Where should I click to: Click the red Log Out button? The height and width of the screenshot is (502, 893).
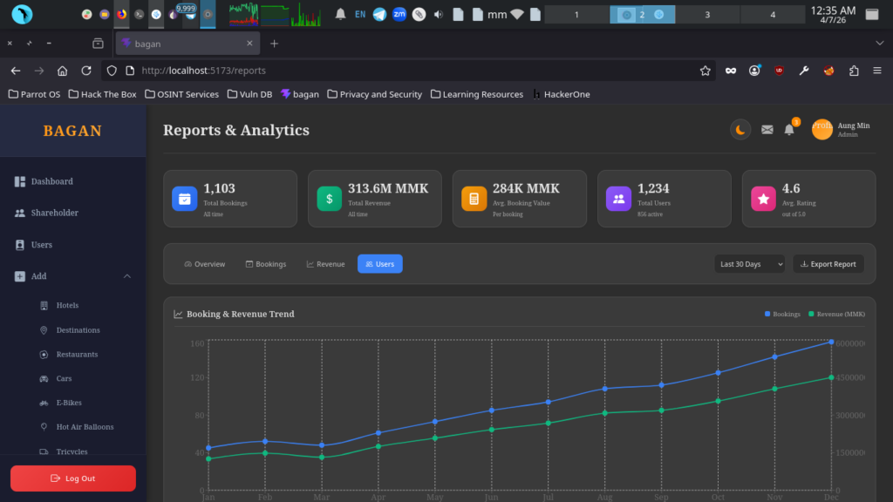[x=73, y=478]
